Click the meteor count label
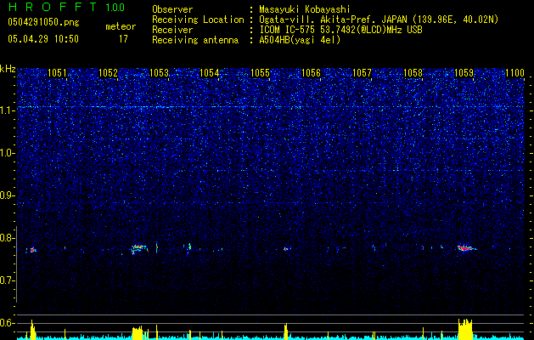Image resolution: width=534 pixels, height=340 pixels. coord(121,26)
